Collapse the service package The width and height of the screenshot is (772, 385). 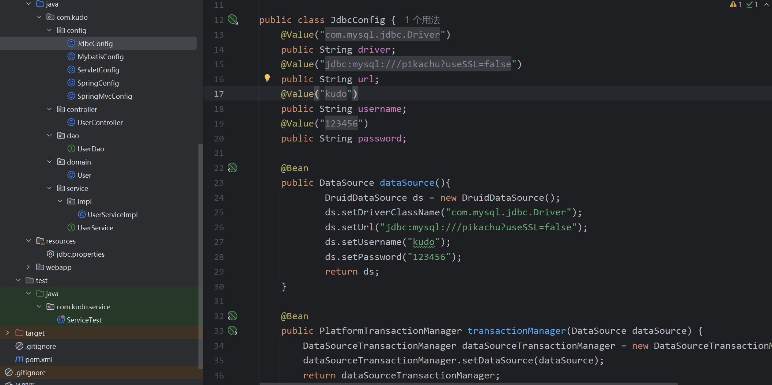tap(49, 188)
